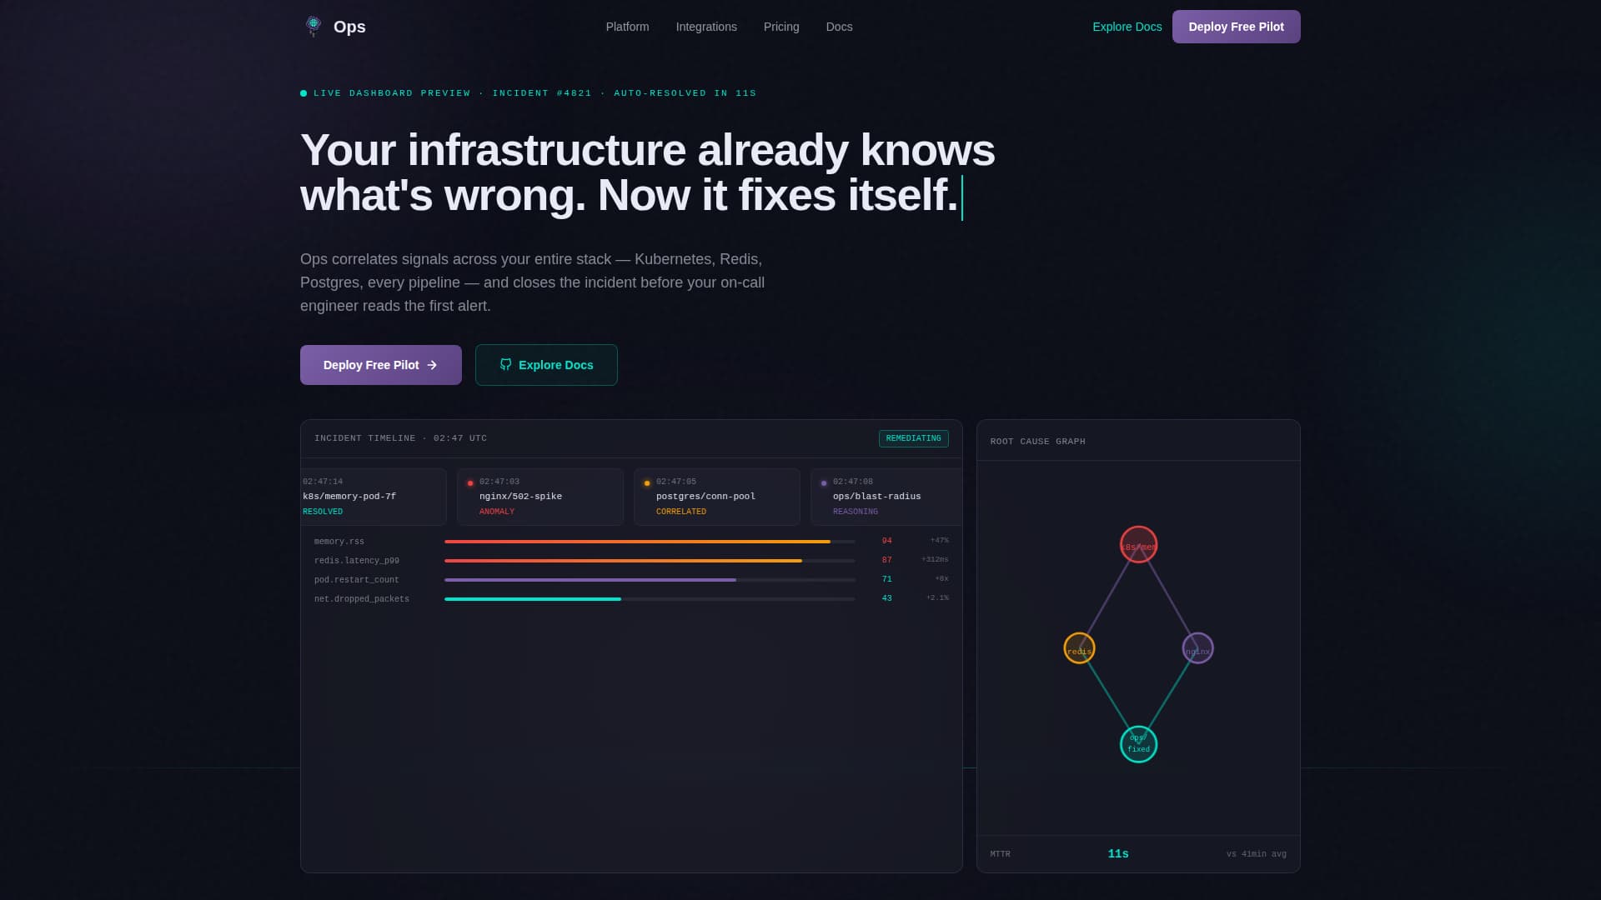Click the +312ms change value
This screenshot has width=1601, height=900.
(935, 560)
